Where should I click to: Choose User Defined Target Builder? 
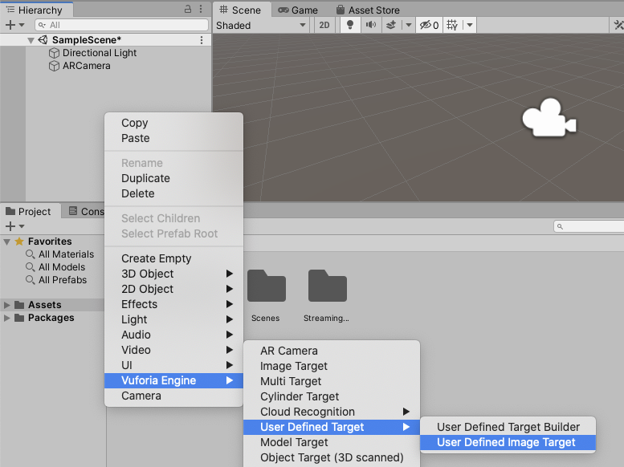point(508,427)
